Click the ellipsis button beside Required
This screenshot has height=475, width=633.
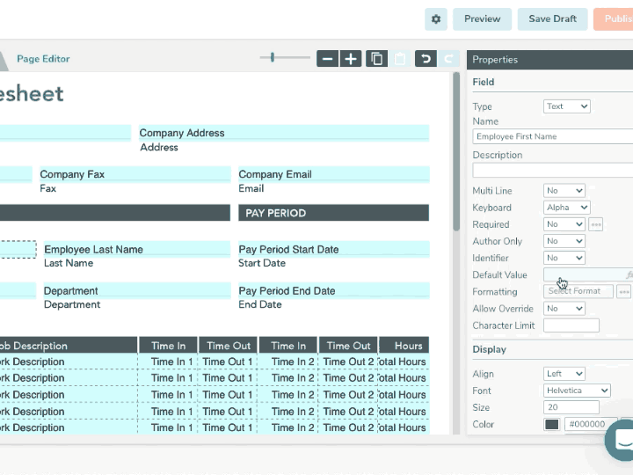[596, 224]
